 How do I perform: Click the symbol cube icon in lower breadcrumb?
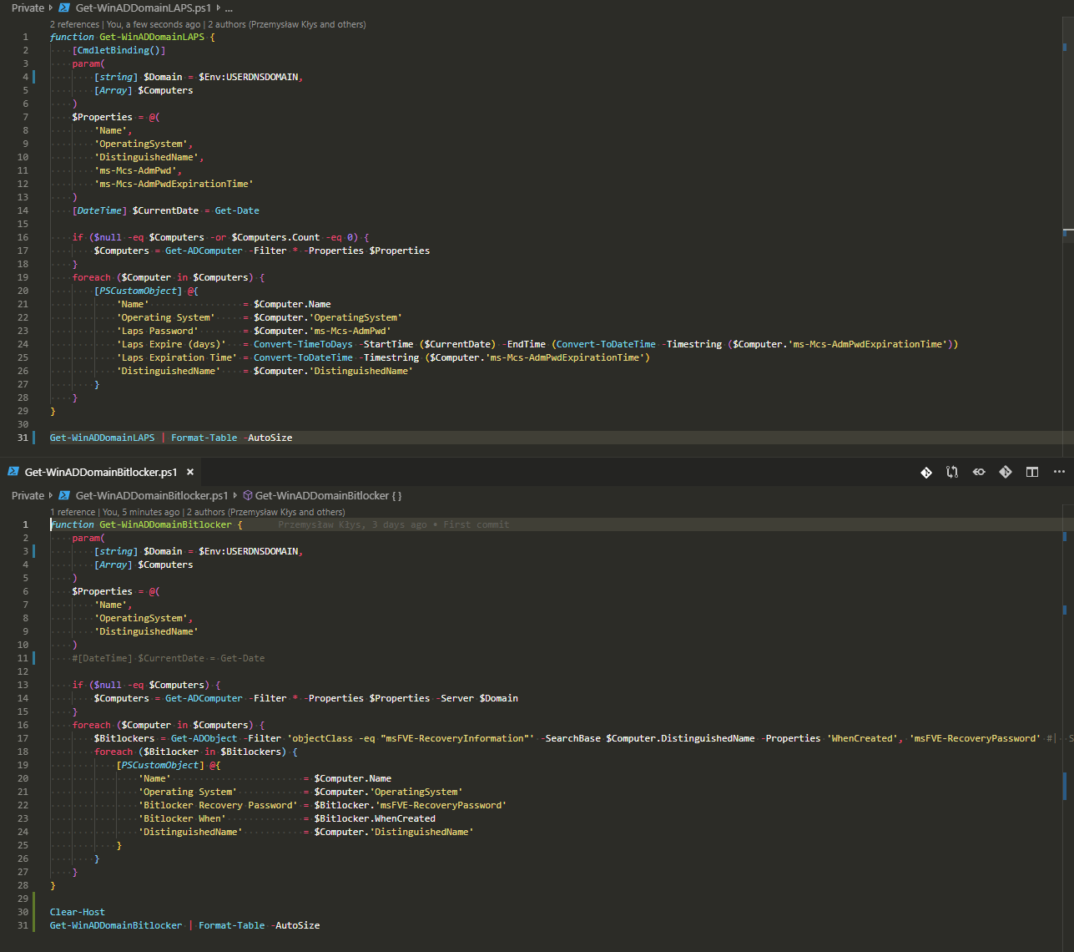(x=248, y=496)
